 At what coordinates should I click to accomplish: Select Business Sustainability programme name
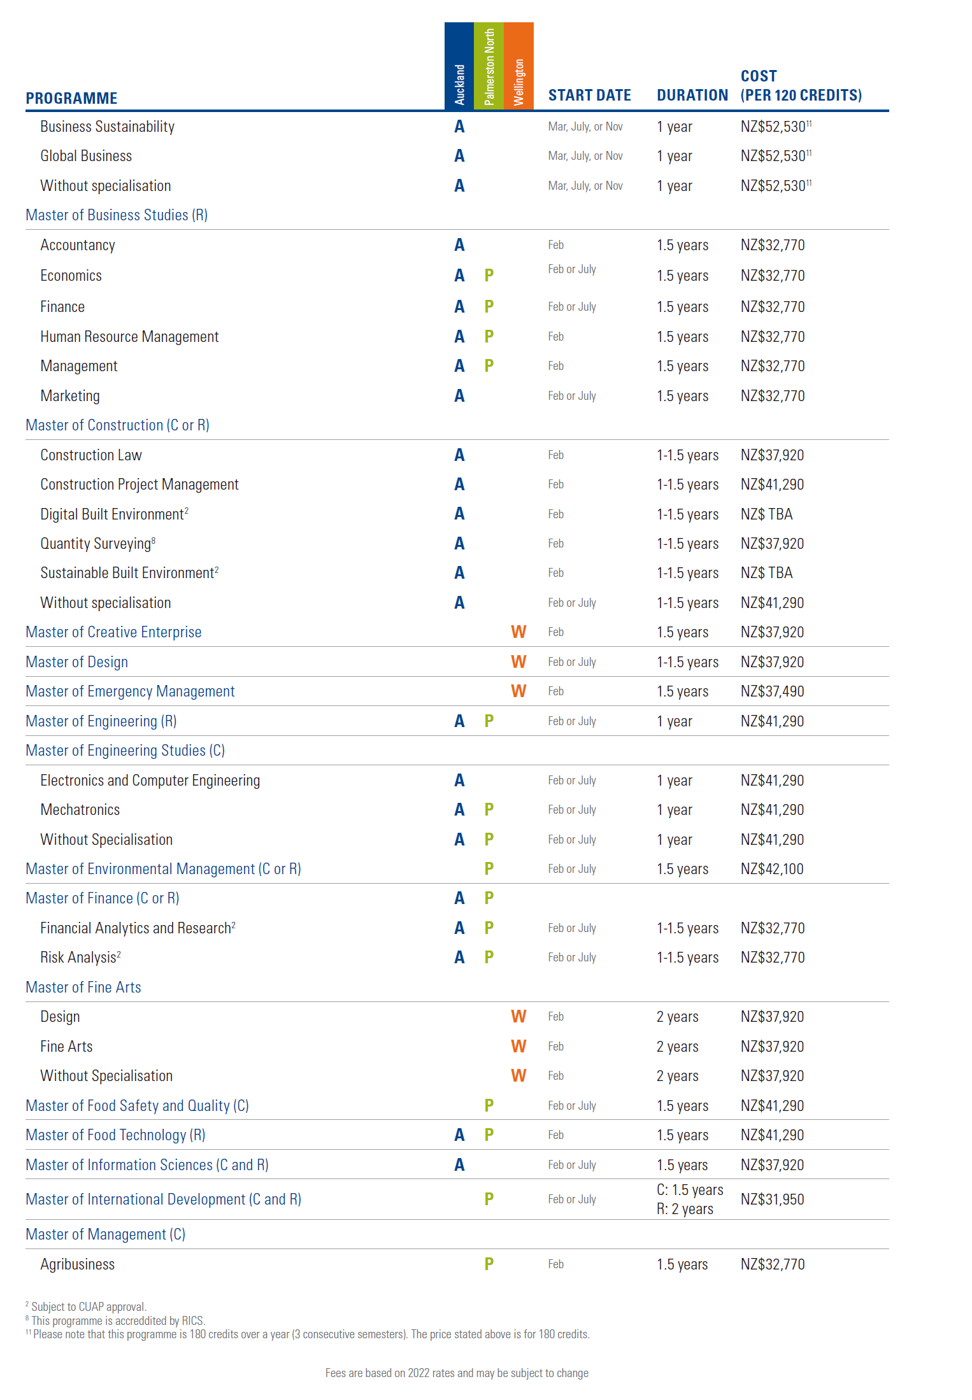[x=107, y=127]
